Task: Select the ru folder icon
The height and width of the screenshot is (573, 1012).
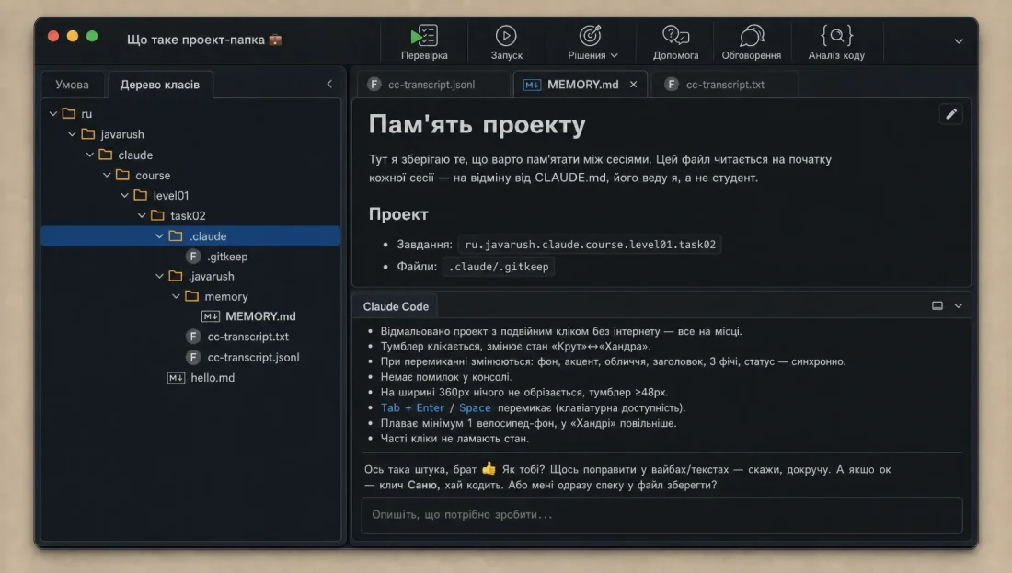Action: [x=69, y=113]
